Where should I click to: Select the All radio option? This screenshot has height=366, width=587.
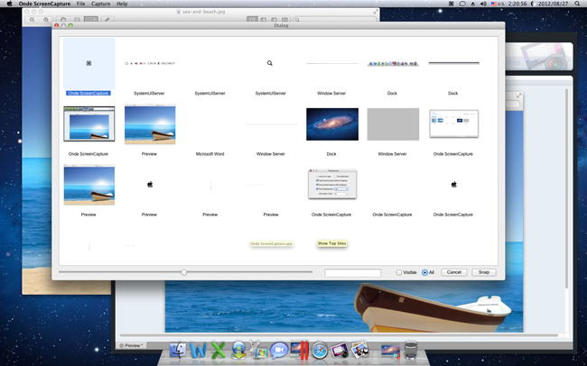tap(424, 272)
